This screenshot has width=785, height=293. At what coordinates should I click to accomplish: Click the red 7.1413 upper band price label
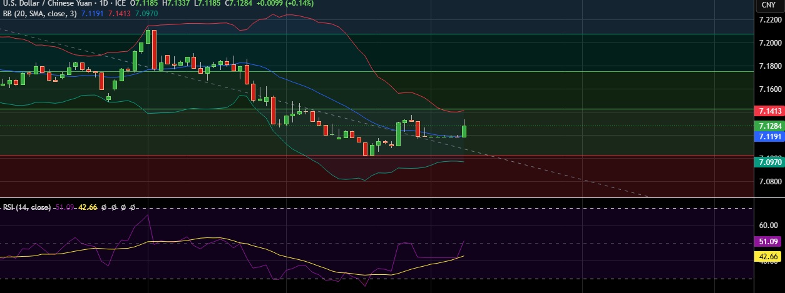(x=768, y=111)
